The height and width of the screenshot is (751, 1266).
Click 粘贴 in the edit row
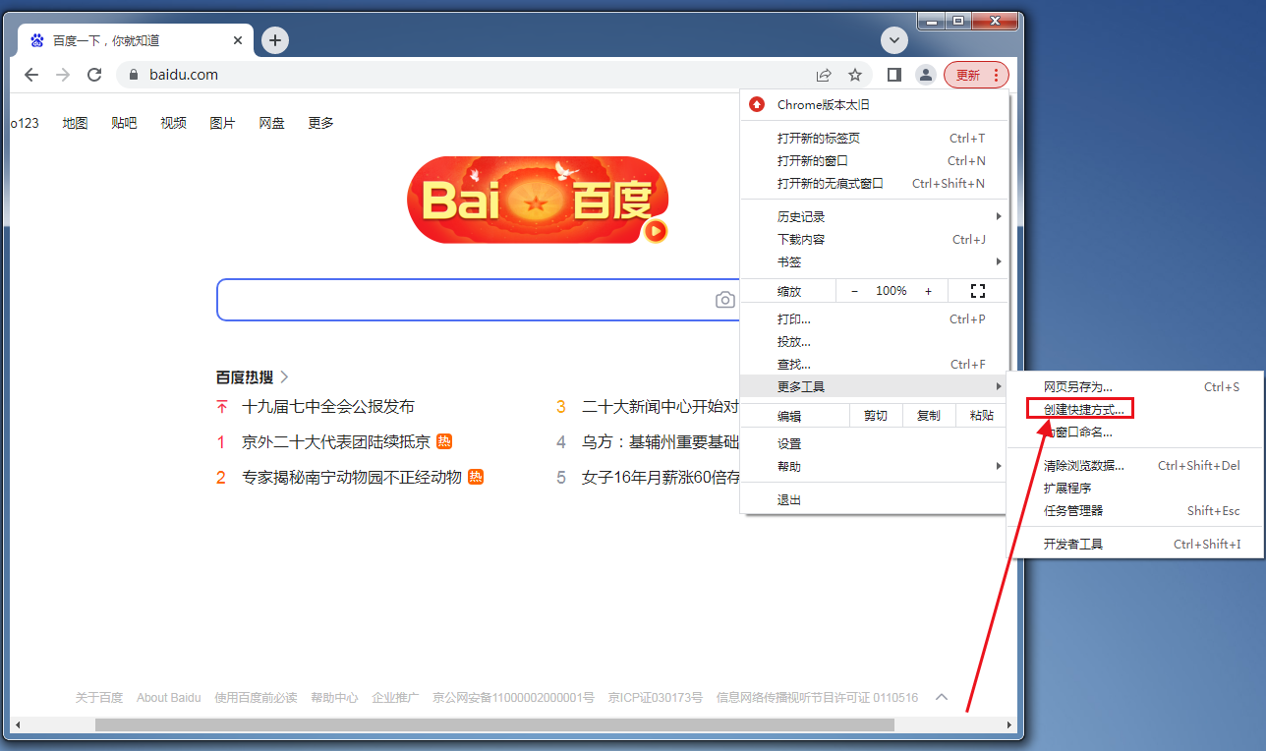click(981, 416)
